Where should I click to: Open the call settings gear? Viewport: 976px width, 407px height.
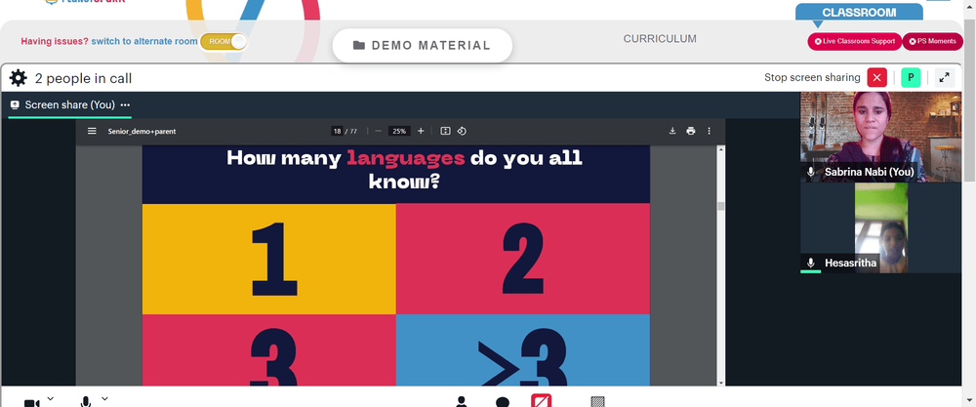click(x=18, y=78)
